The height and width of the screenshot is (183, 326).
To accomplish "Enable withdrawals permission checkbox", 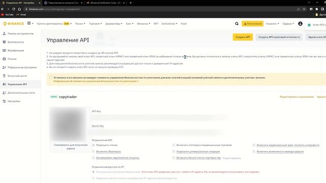I will pos(254,151).
